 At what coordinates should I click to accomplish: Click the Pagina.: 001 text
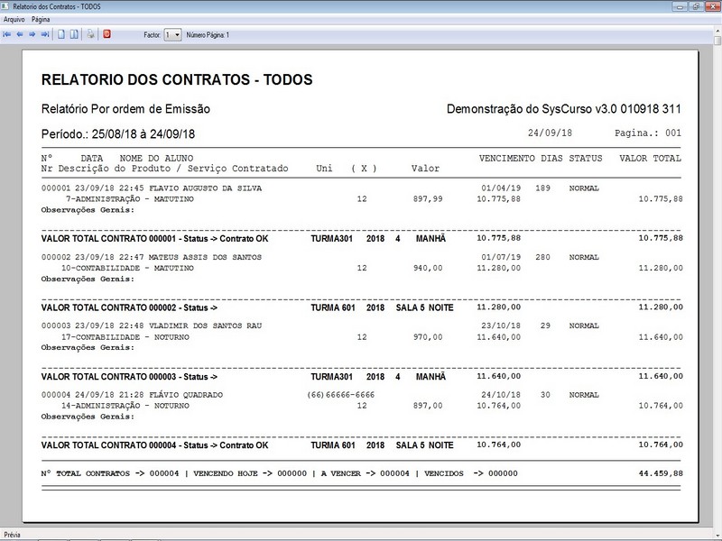[648, 133]
